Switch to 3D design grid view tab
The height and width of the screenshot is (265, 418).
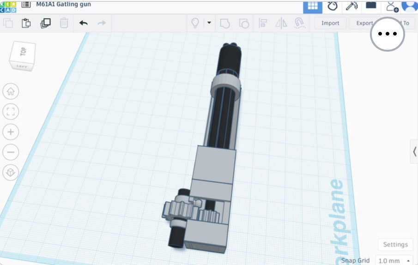[x=313, y=6]
